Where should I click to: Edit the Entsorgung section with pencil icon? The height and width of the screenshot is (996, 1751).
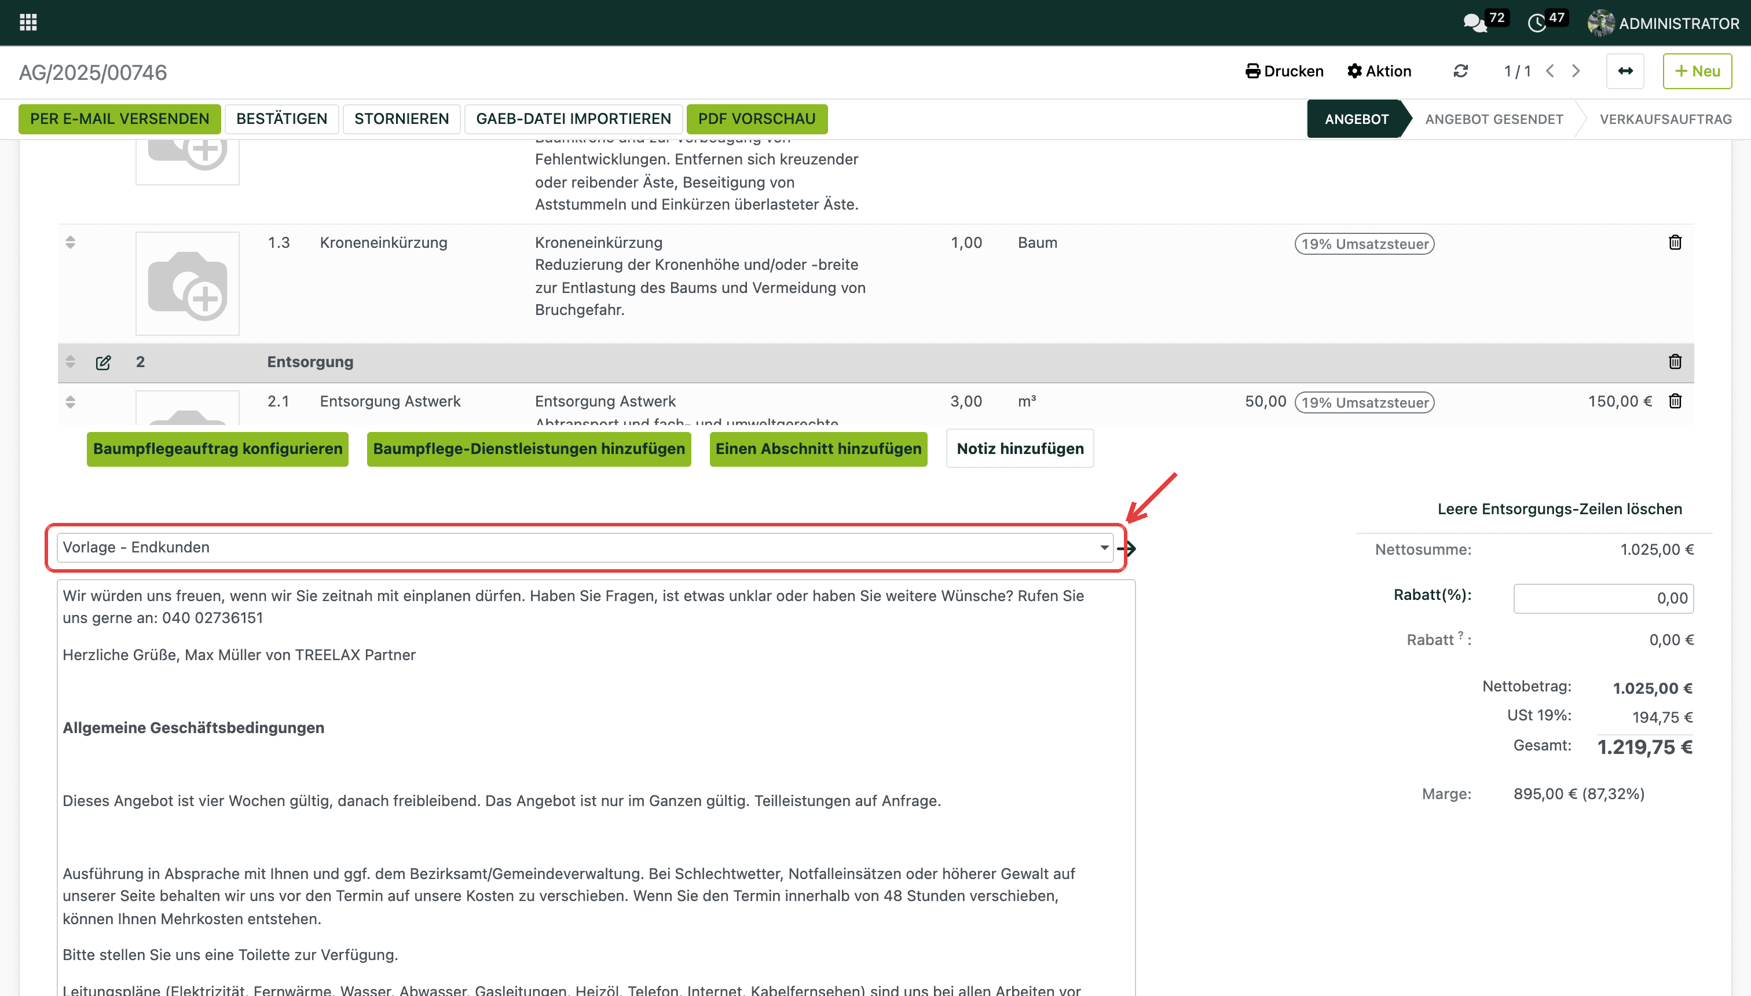click(103, 362)
